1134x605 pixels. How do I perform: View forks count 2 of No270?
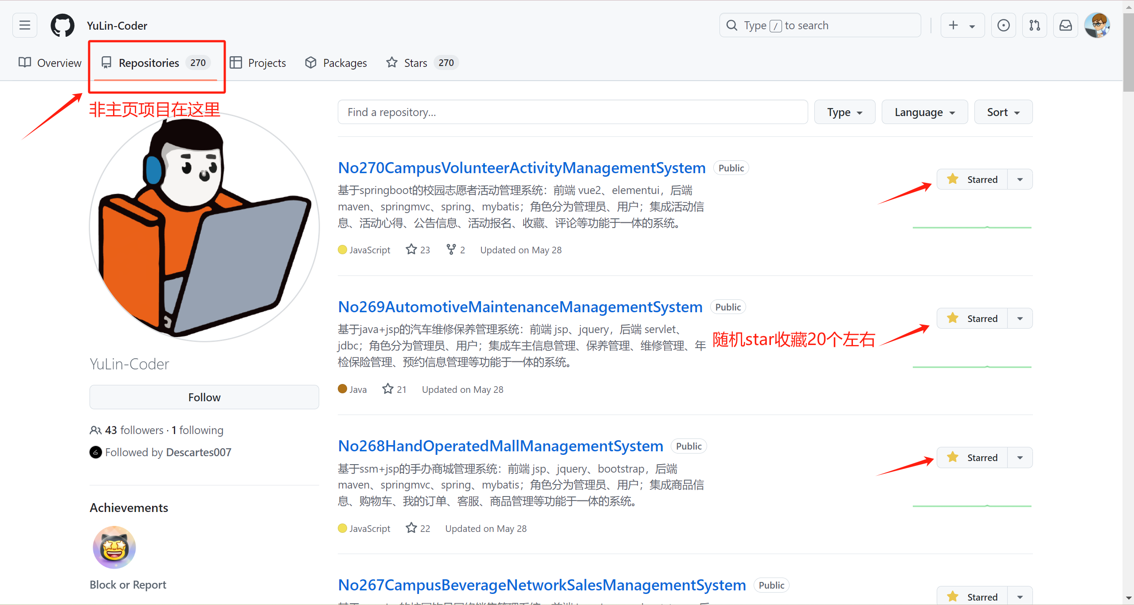[x=456, y=250]
